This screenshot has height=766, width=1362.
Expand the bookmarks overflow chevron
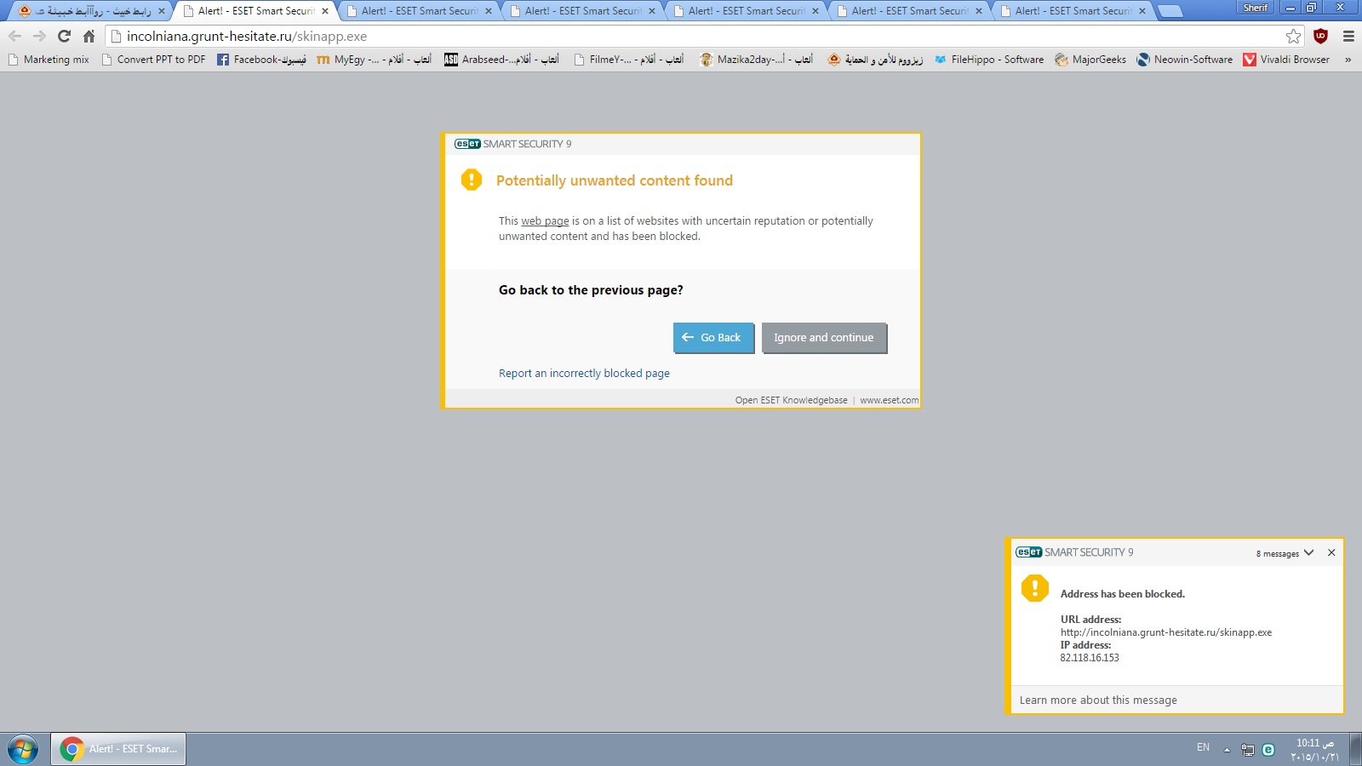coord(1348,60)
